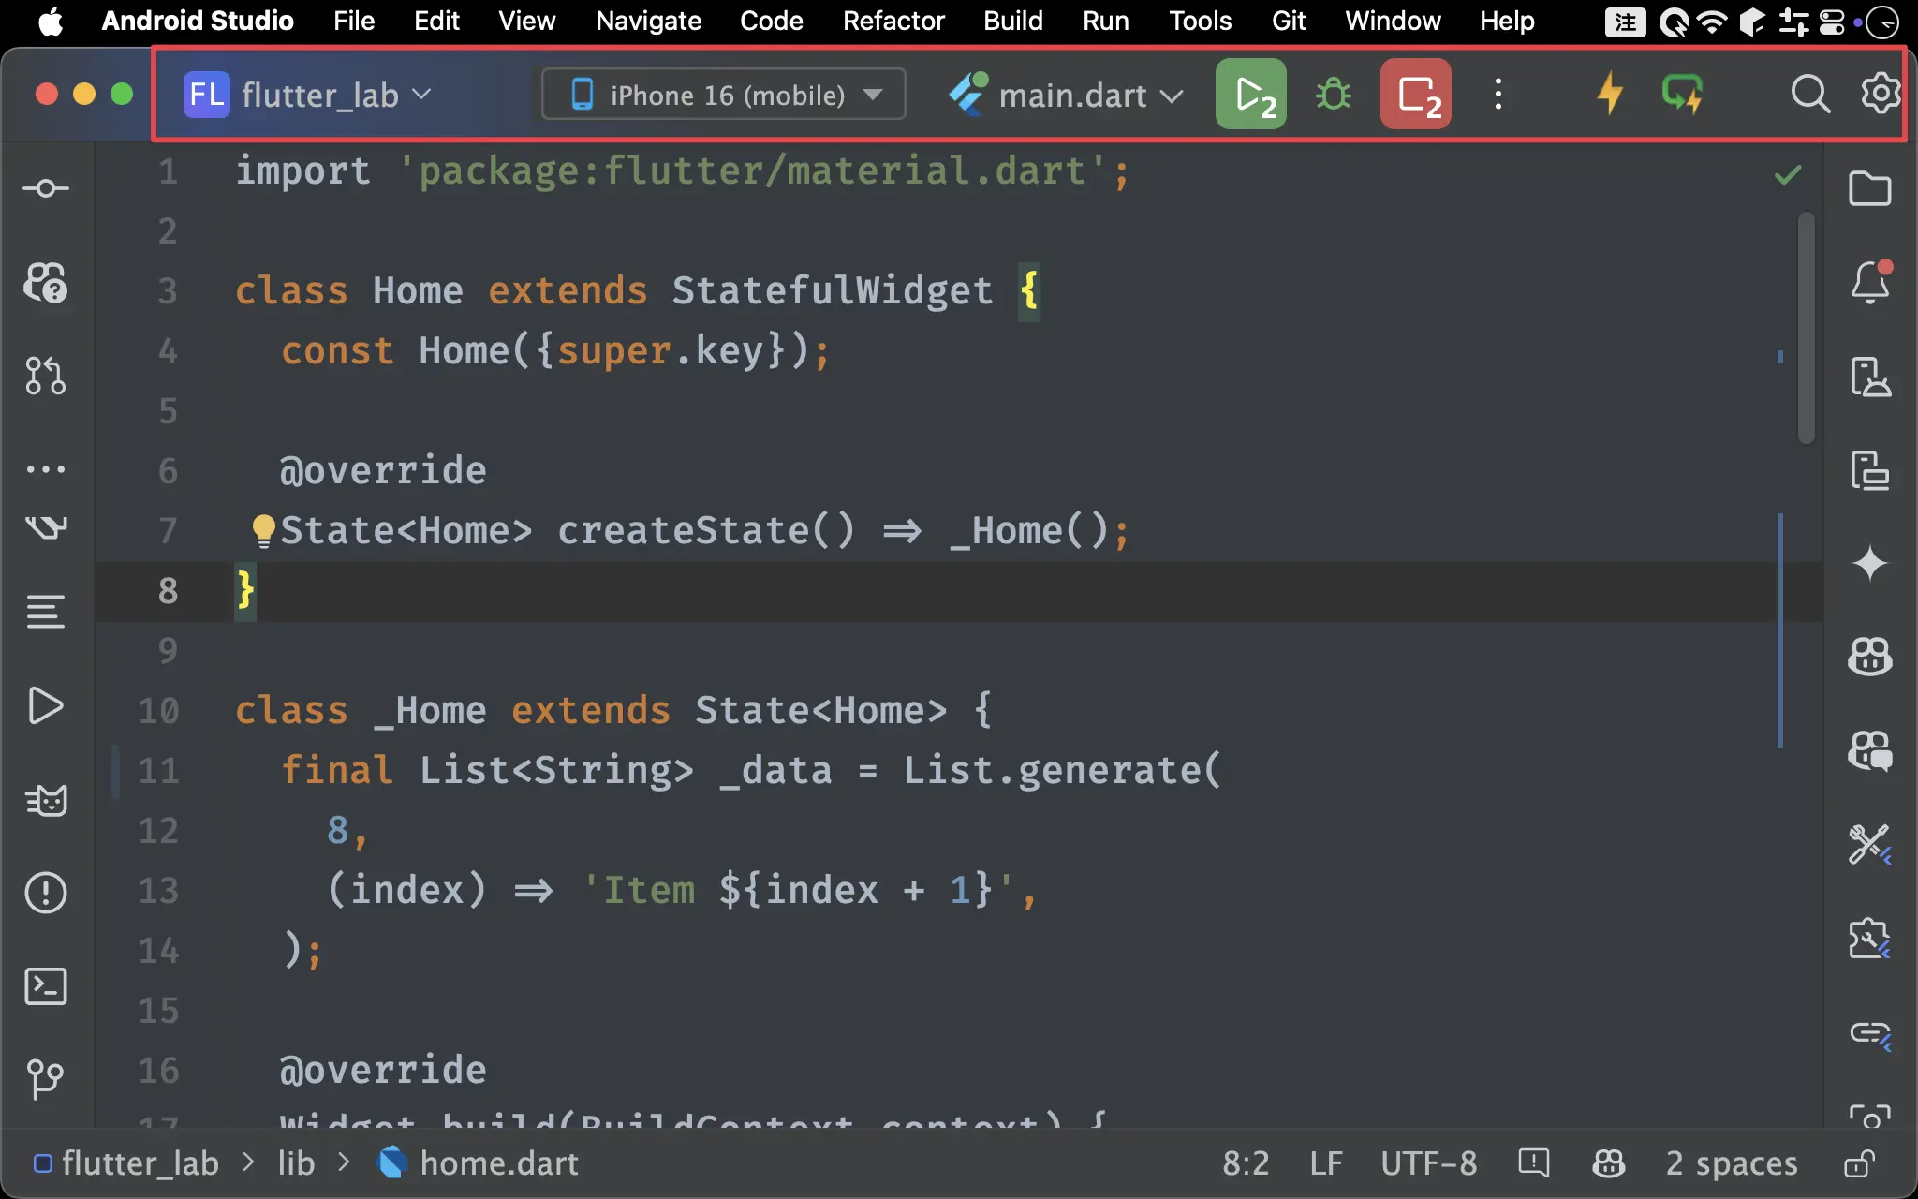
Task: Click home.dart breadcrumb
Action: point(478,1163)
